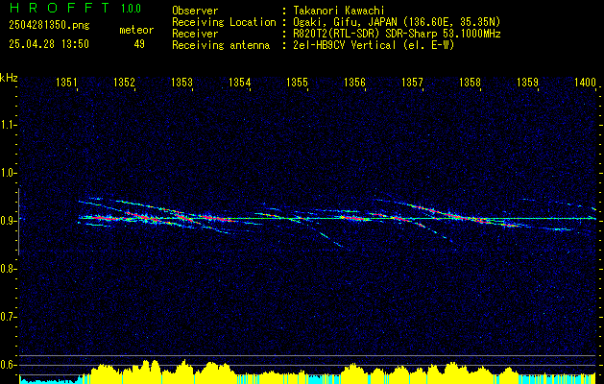The image size is (604, 384).
Task: Click the Observer label
Action: coord(195,11)
